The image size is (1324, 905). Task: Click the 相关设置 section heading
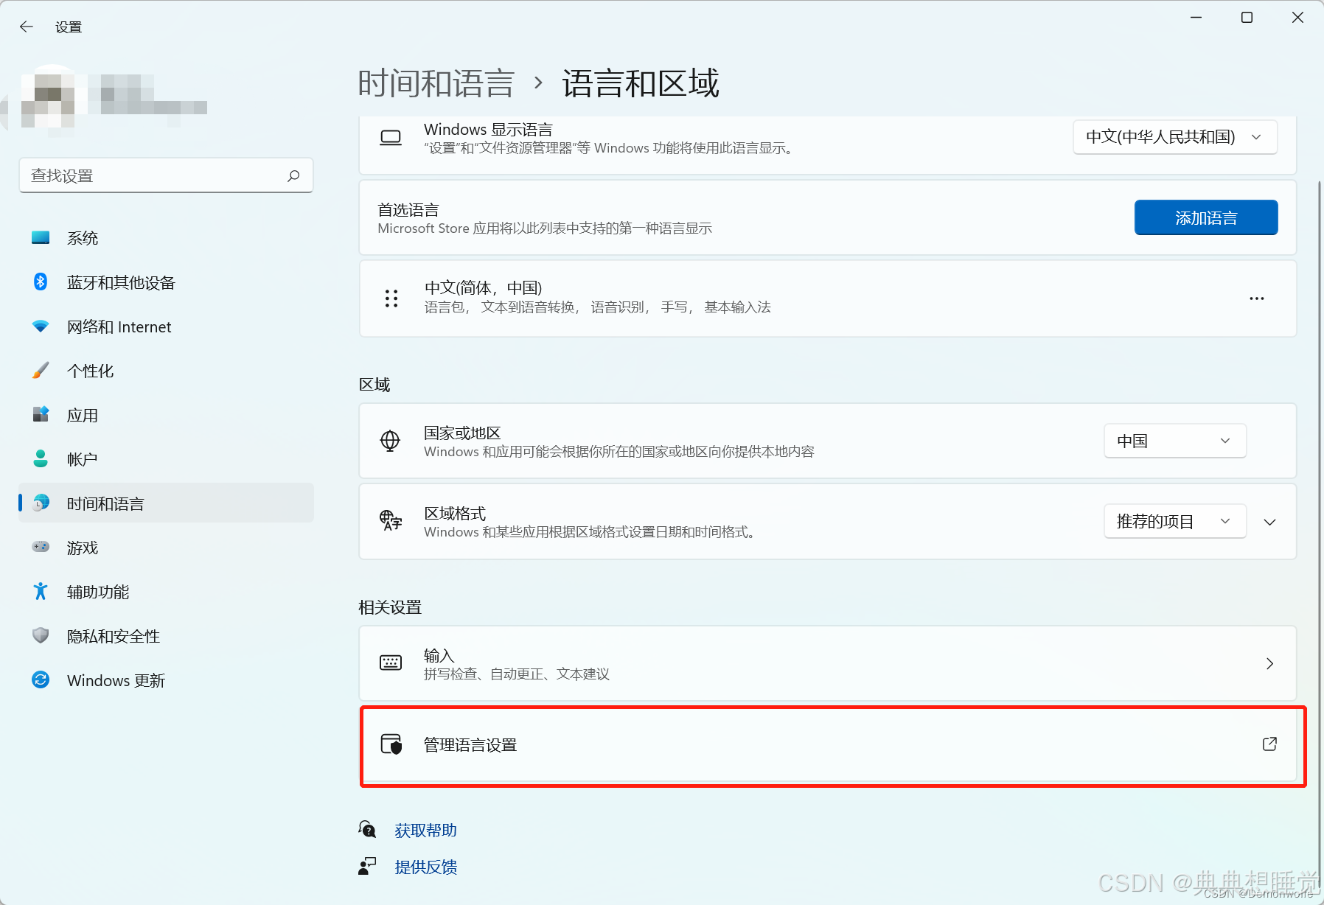click(x=390, y=607)
